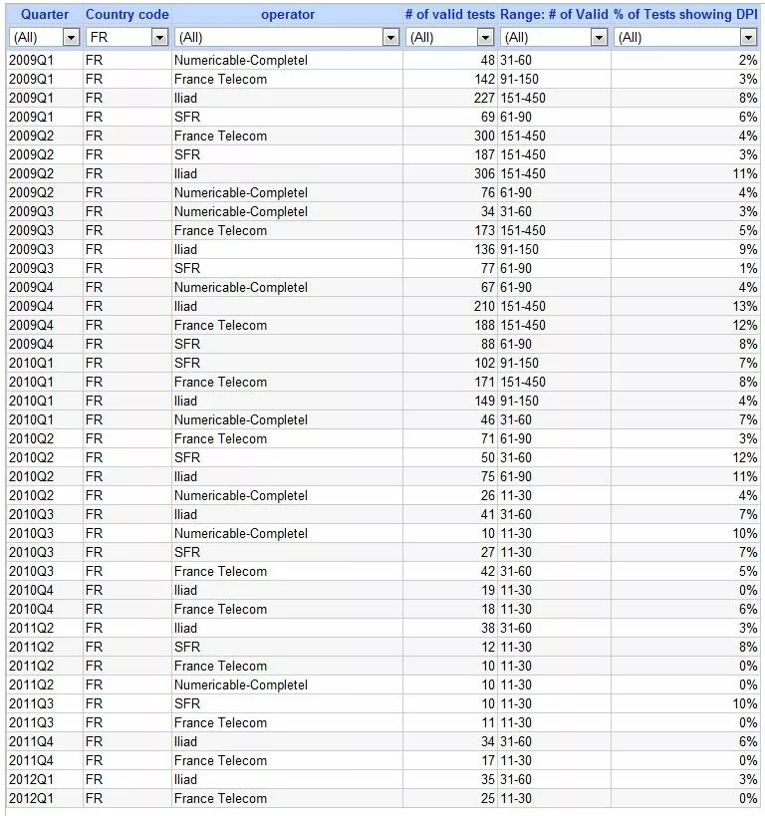This screenshot has width=765, height=816.
Task: Click the # of valid tests column header
Action: pos(449,15)
